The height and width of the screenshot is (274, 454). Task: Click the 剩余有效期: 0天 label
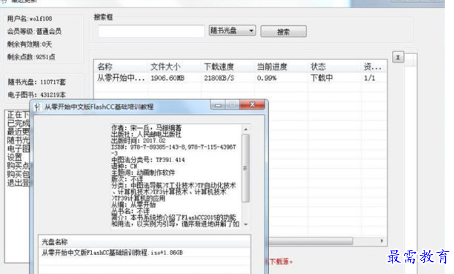click(x=30, y=44)
